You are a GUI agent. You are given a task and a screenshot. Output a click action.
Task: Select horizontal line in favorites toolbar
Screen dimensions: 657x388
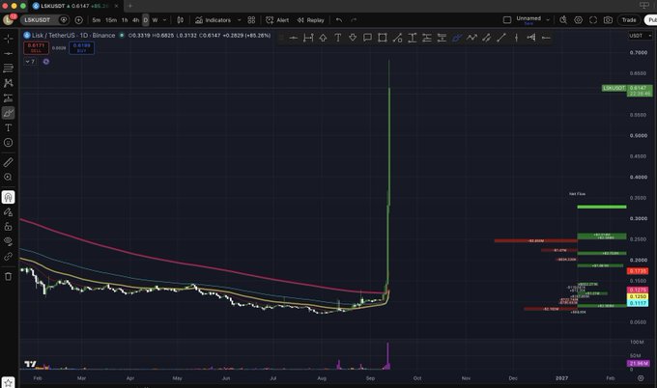click(294, 38)
